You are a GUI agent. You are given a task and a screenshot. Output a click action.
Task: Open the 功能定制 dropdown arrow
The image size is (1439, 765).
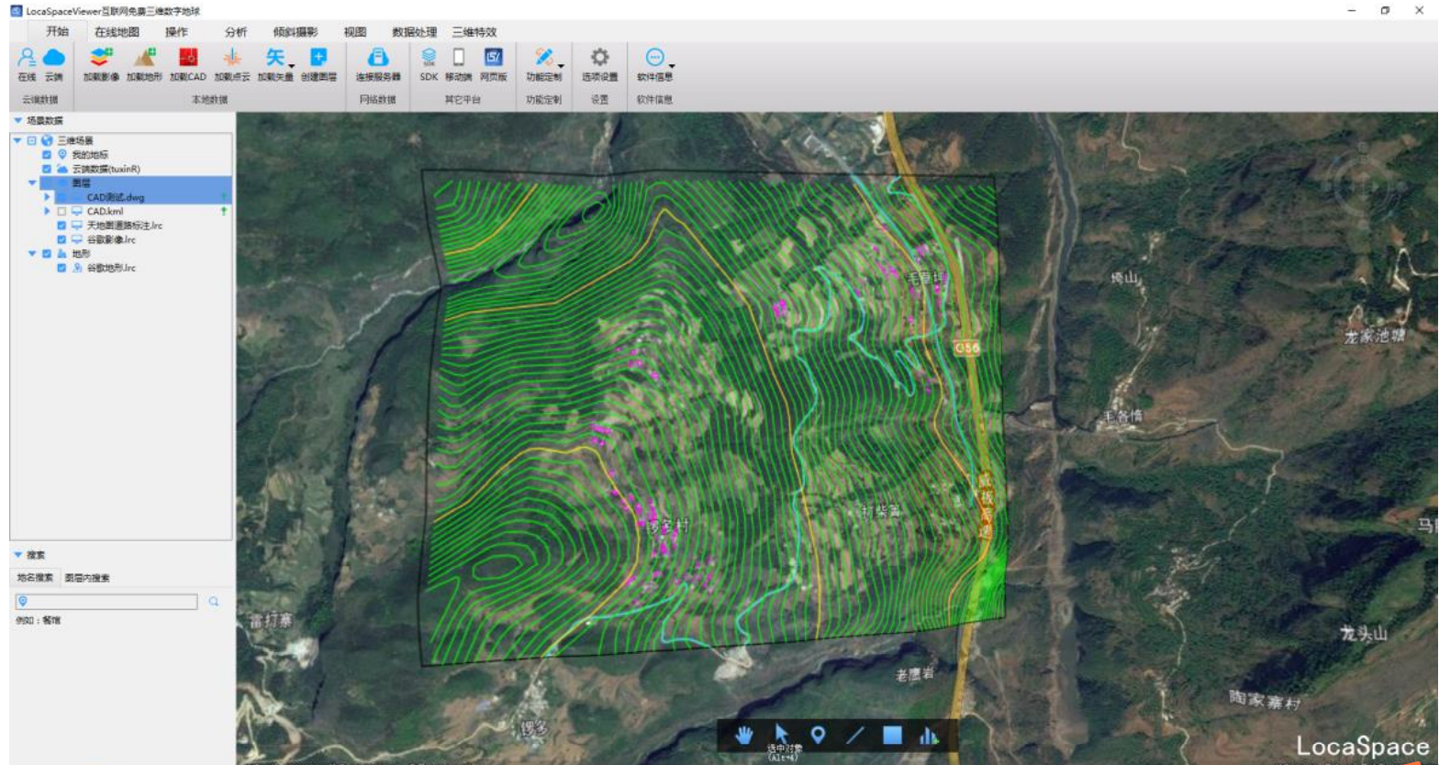(561, 66)
